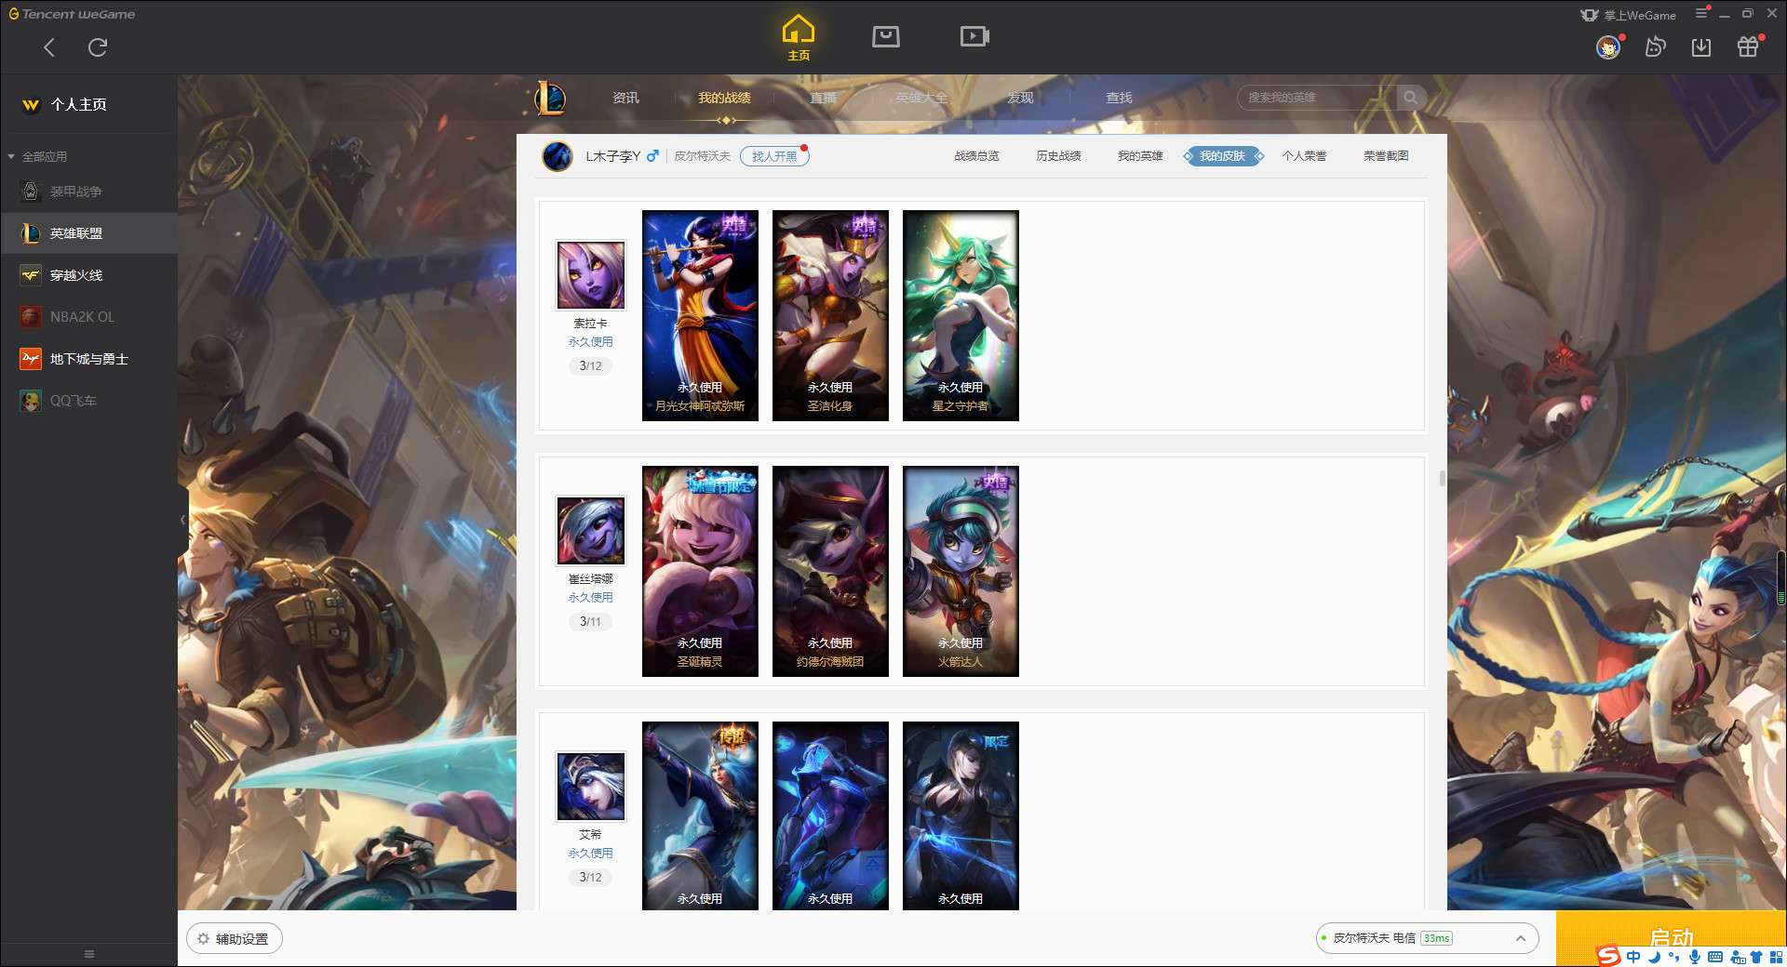The width and height of the screenshot is (1787, 967).
Task: Open the user avatar in the top right
Action: coord(1608,47)
